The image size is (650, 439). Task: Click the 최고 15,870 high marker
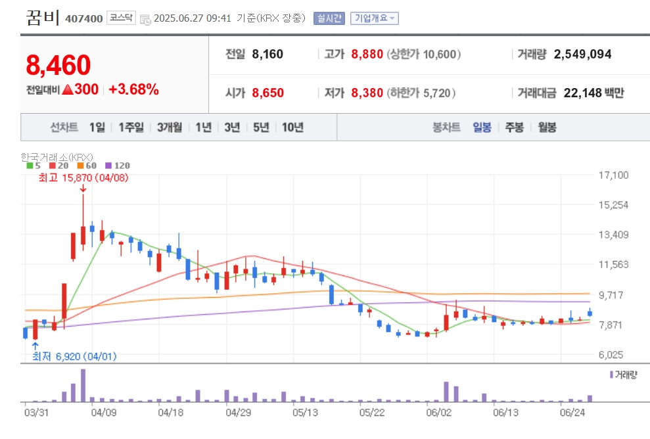coord(83,178)
